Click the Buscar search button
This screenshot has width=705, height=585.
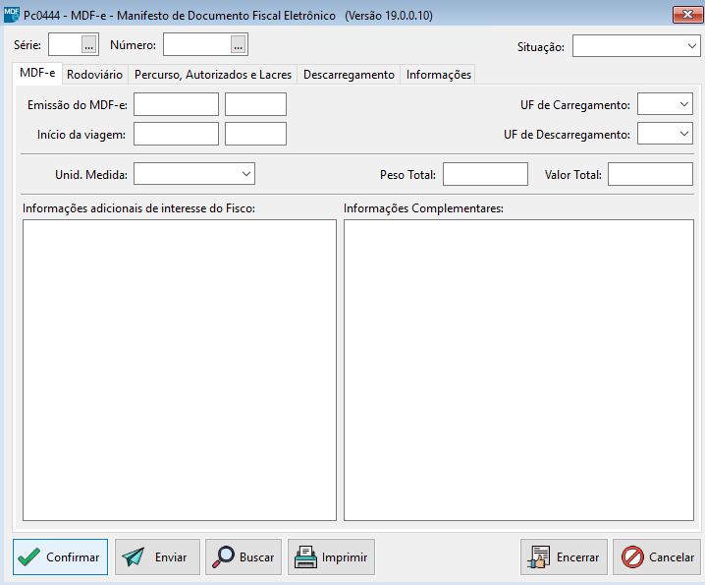[x=244, y=557]
